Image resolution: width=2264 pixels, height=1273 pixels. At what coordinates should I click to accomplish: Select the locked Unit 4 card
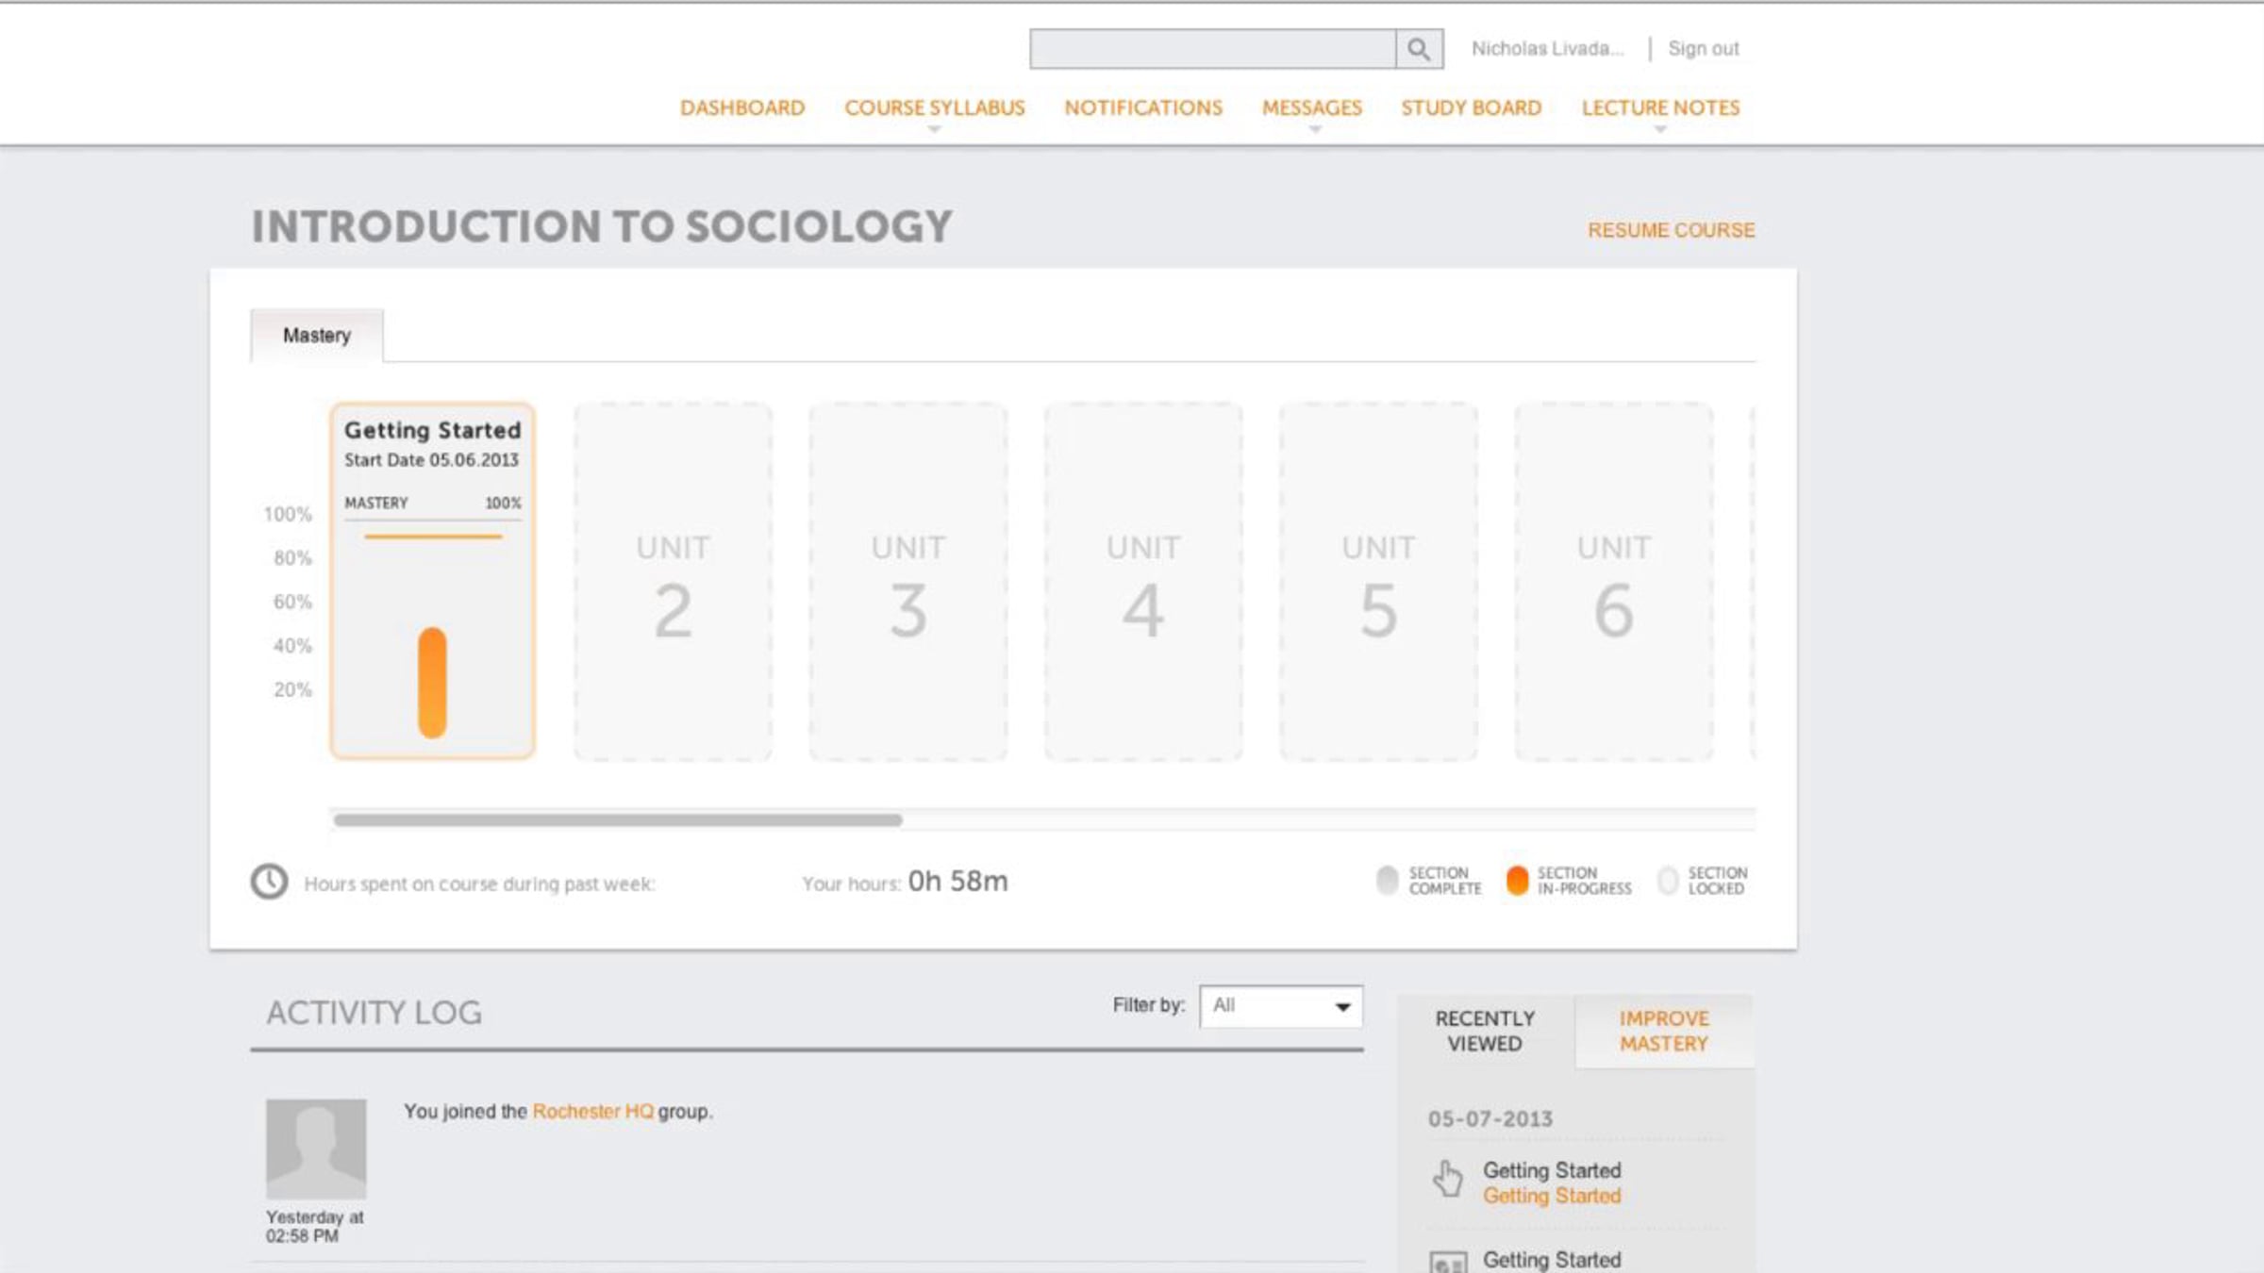click(x=1143, y=581)
